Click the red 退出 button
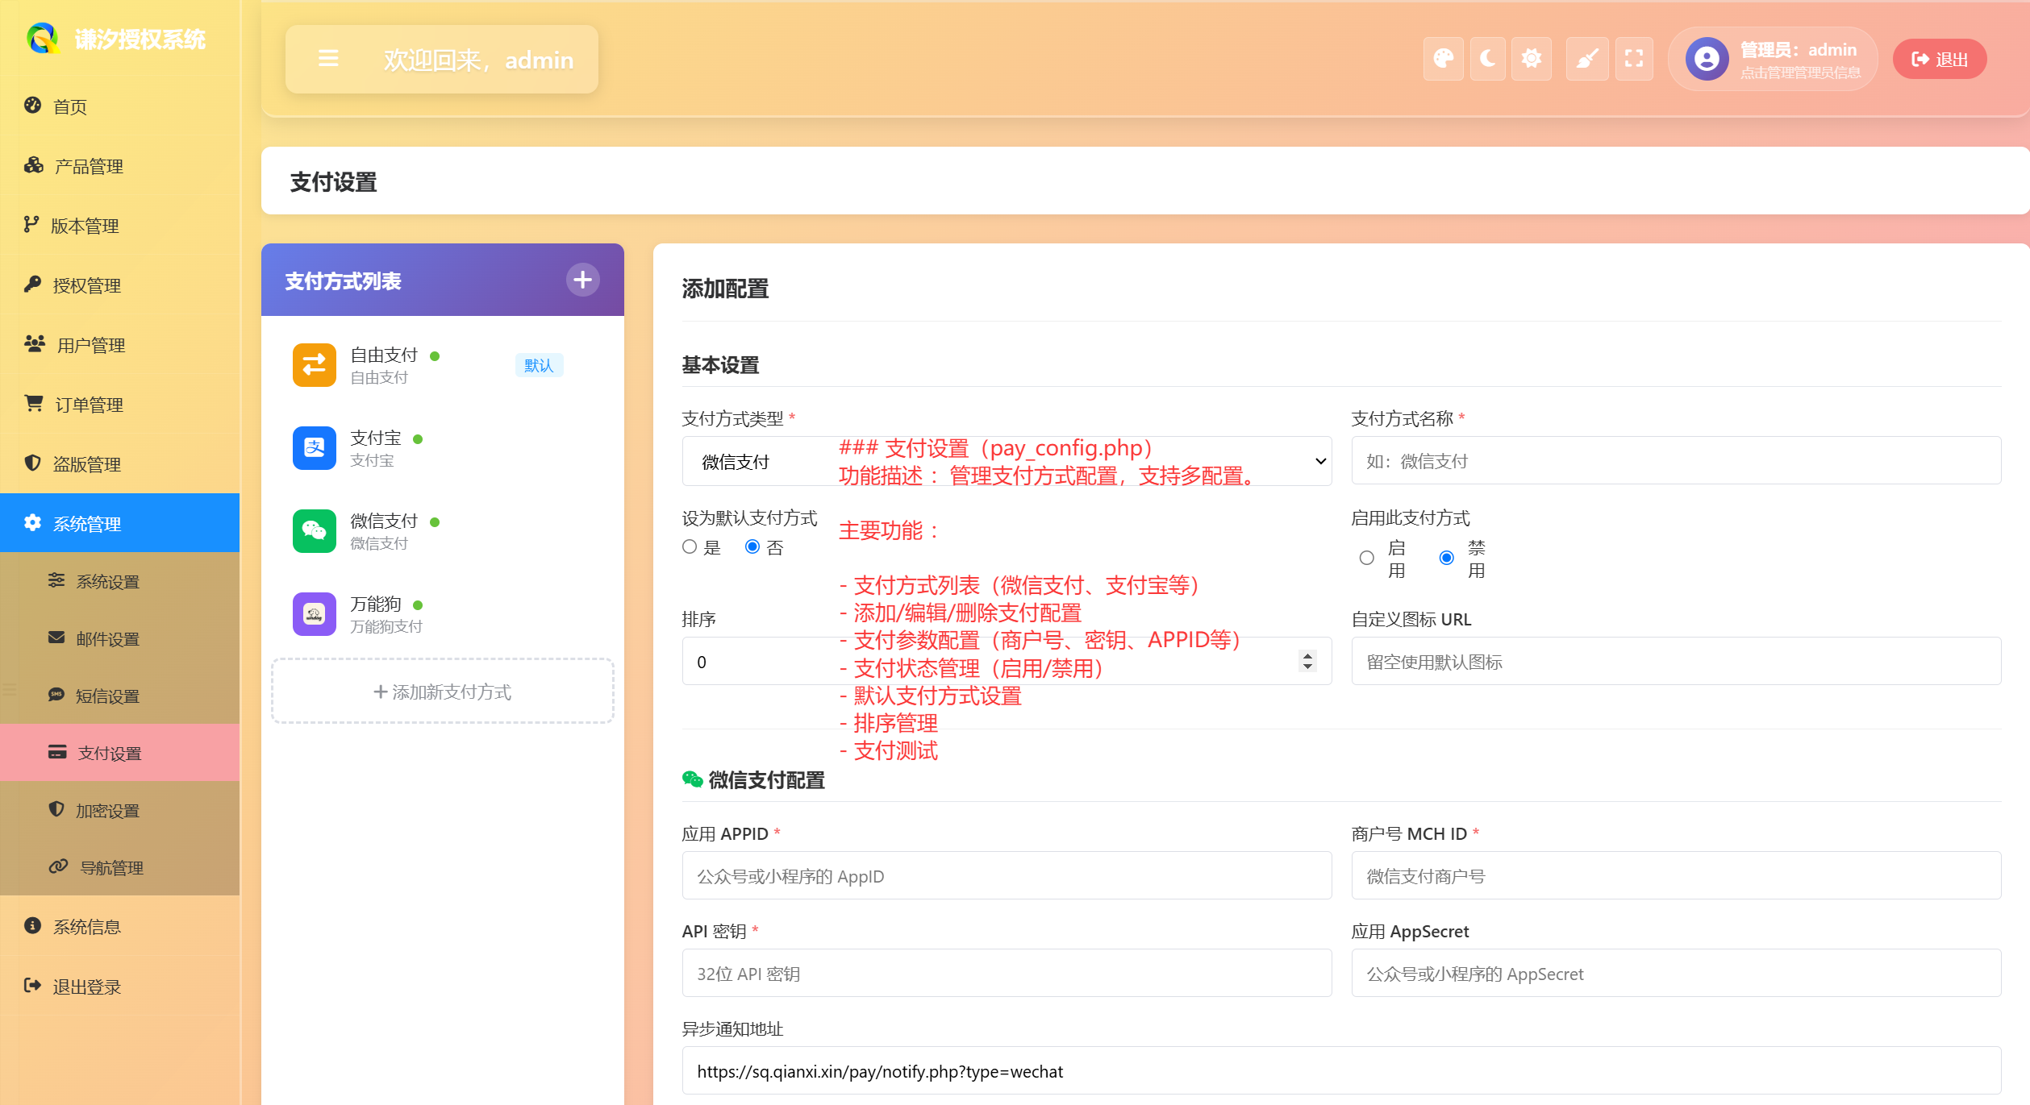The width and height of the screenshot is (2030, 1105). click(x=1940, y=59)
